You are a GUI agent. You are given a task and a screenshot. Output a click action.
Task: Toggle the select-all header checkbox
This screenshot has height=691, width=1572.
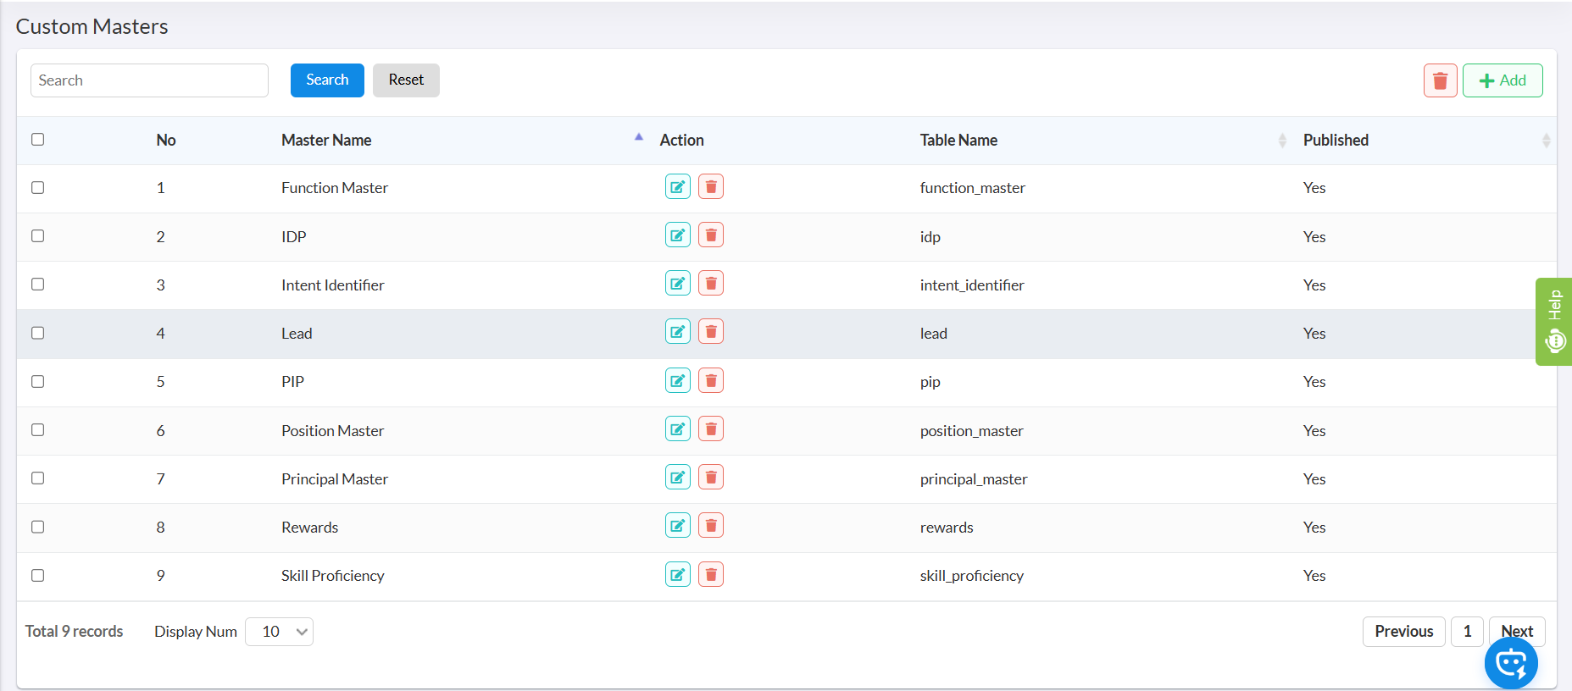click(x=38, y=140)
